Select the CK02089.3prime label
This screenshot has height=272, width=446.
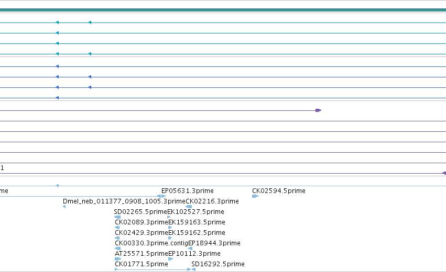[142, 222]
